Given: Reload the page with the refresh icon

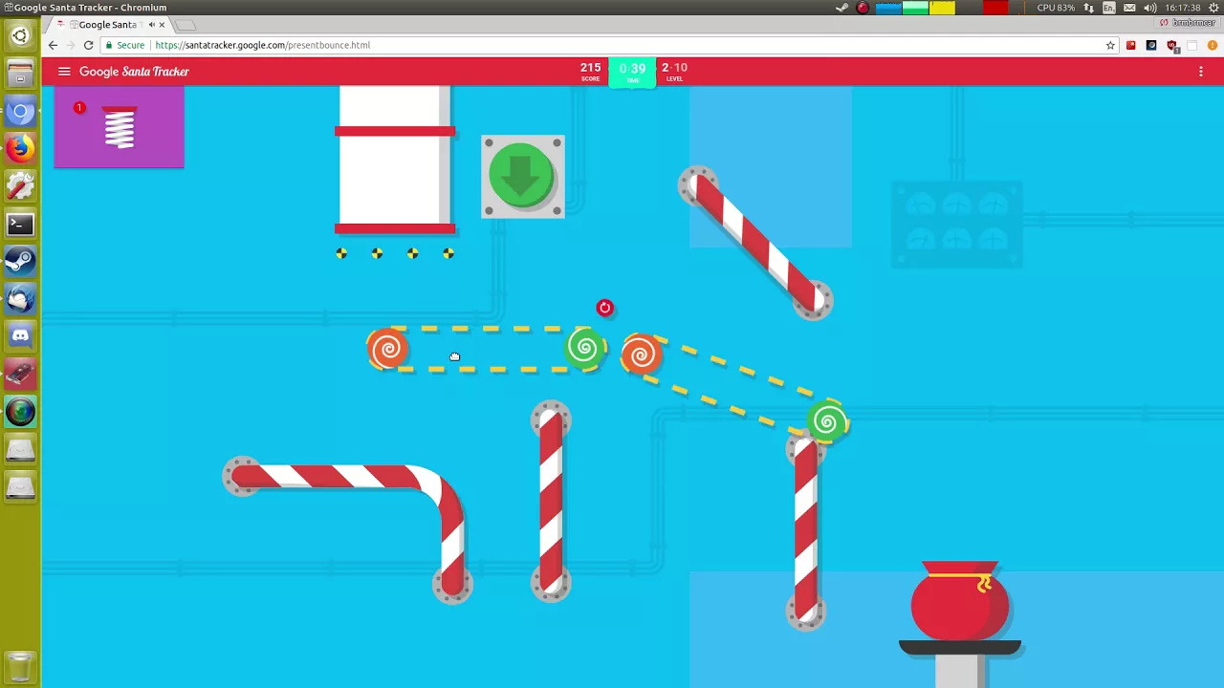Looking at the screenshot, I should (88, 45).
